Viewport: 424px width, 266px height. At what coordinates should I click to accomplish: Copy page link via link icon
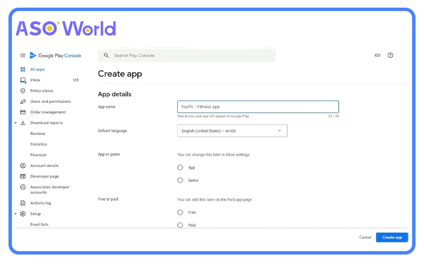coord(378,55)
